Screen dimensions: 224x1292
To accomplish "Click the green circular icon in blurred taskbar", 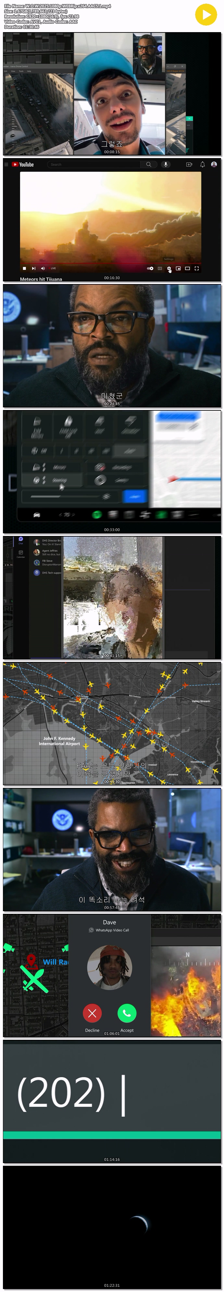I will (97, 514).
